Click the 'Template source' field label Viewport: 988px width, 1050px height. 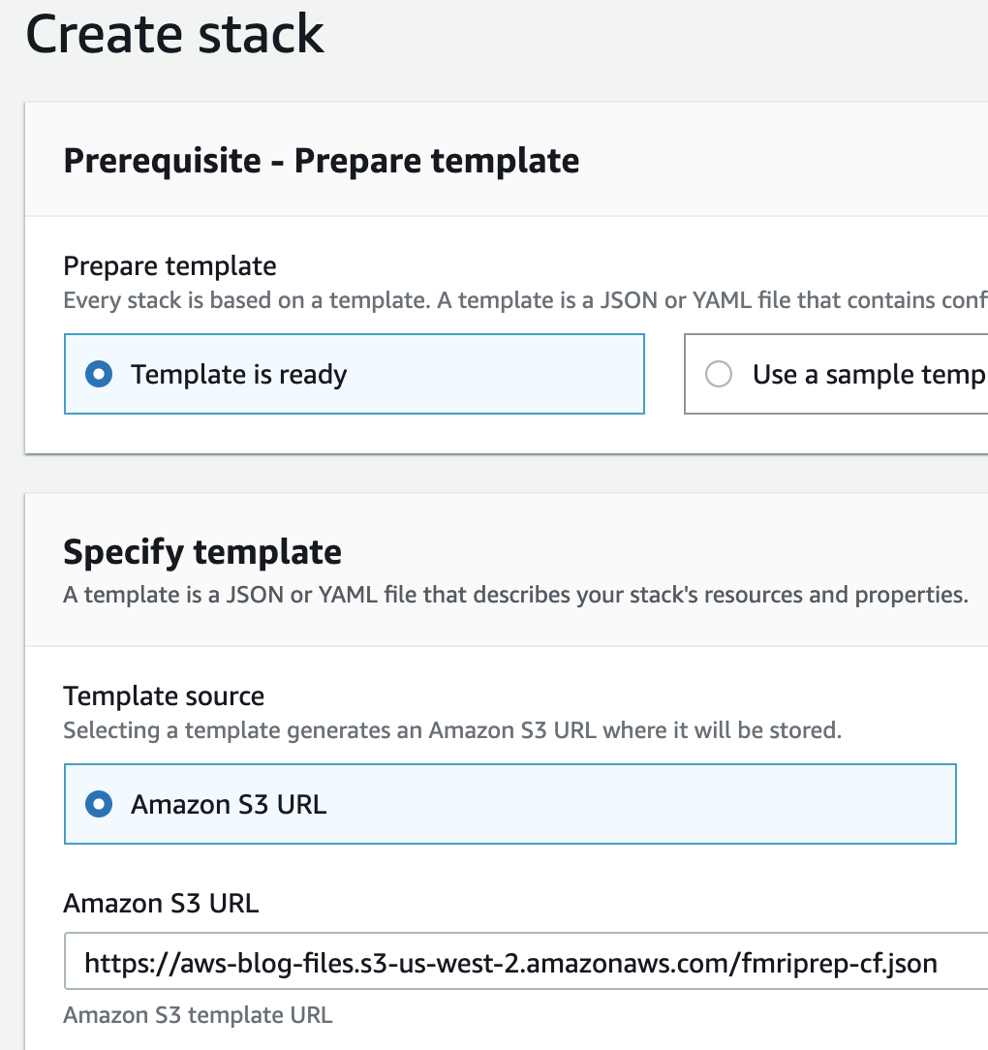[x=164, y=695]
